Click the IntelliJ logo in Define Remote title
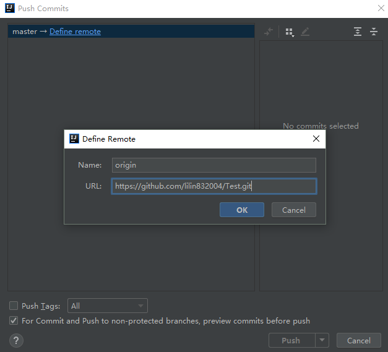 [x=74, y=139]
